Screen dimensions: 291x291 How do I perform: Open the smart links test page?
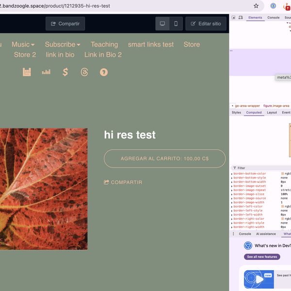pyautogui.click(x=151, y=44)
